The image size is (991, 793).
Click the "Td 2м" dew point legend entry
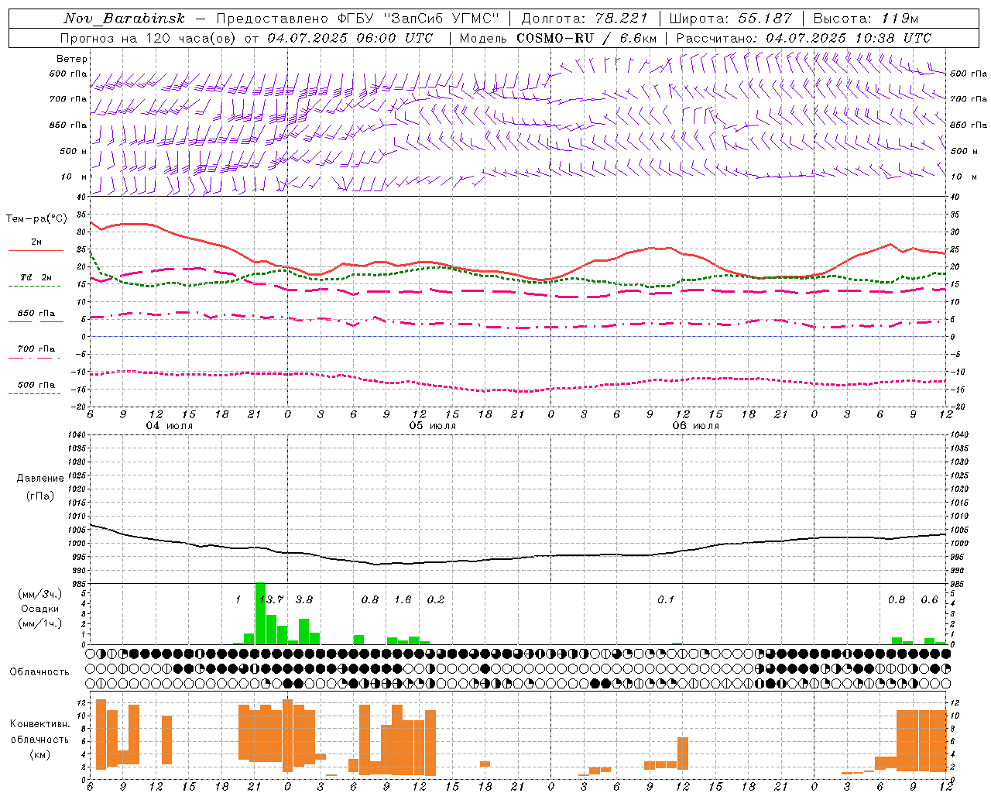coord(36,277)
